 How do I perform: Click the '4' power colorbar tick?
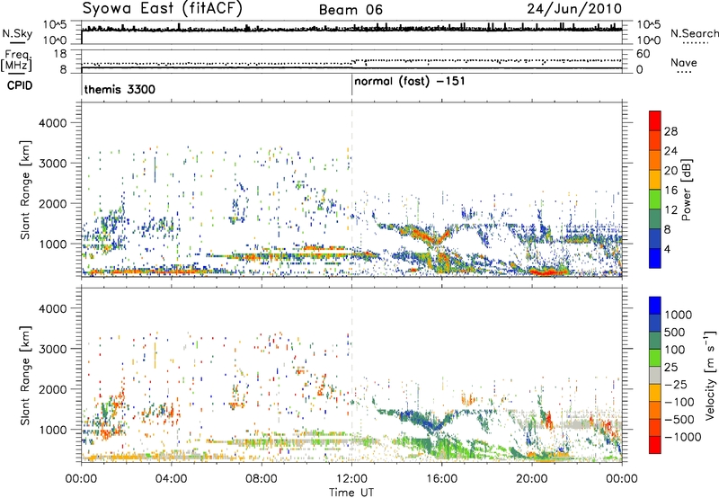667,250
